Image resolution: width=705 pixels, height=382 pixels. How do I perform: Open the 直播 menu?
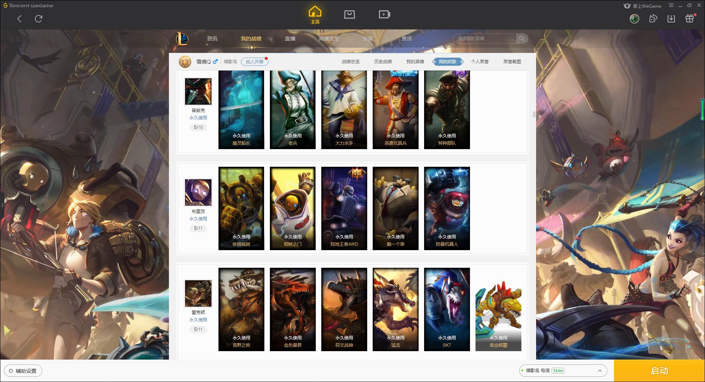click(290, 39)
